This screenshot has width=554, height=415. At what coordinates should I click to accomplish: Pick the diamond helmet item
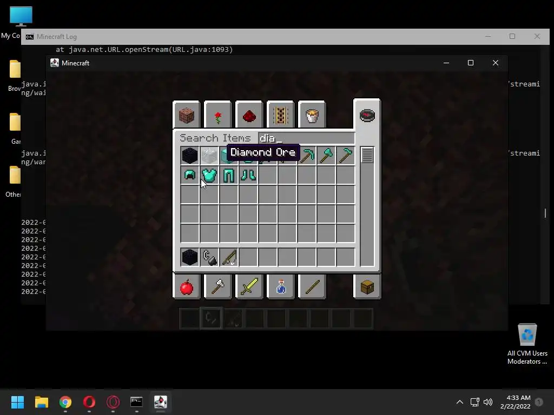tap(190, 175)
